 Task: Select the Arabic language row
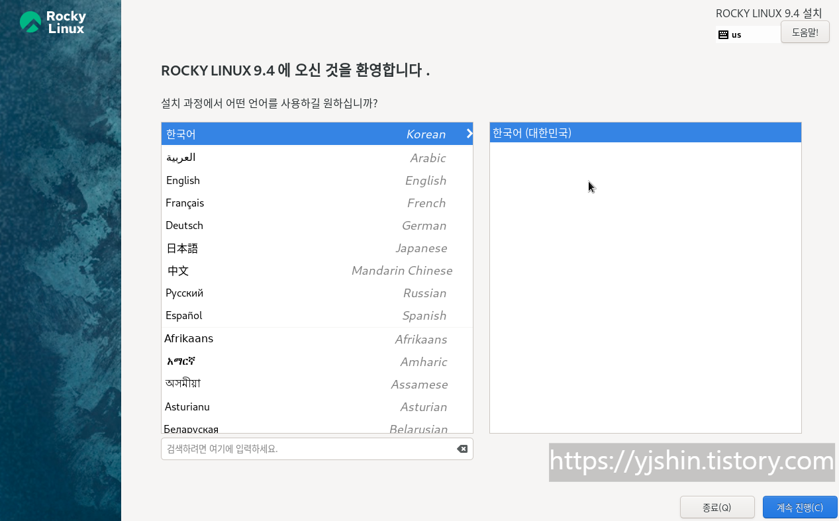click(317, 158)
